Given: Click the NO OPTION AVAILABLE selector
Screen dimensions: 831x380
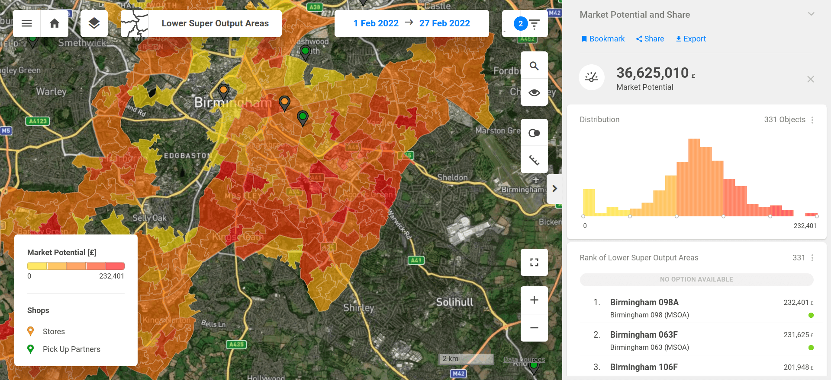Looking at the screenshot, I should pos(696,279).
